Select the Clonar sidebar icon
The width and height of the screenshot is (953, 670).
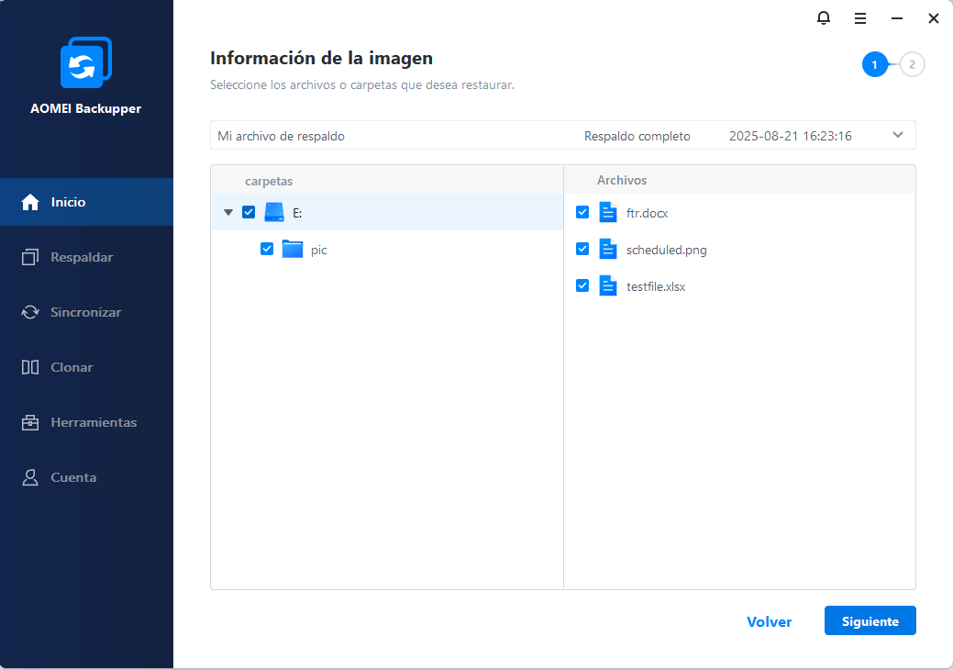click(31, 366)
